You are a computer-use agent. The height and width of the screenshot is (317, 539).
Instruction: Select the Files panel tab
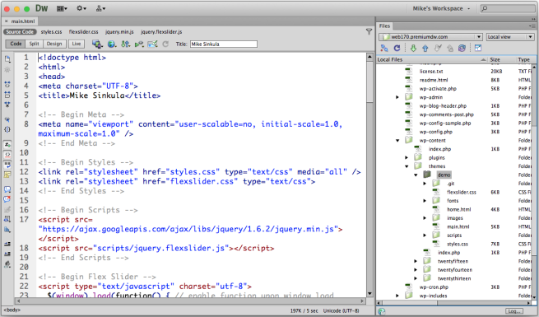click(384, 26)
